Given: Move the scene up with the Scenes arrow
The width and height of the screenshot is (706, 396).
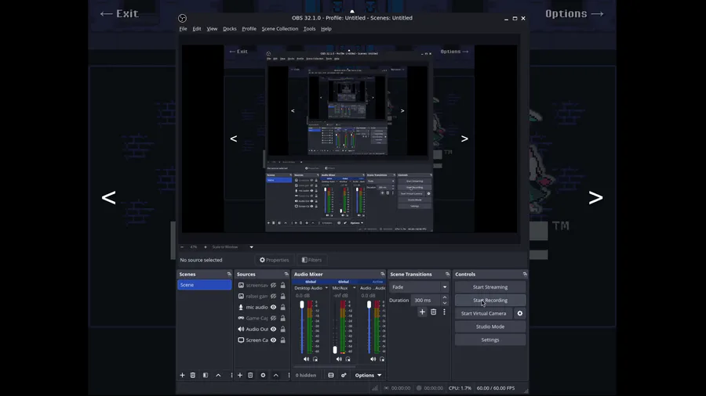Looking at the screenshot, I should (x=218, y=375).
